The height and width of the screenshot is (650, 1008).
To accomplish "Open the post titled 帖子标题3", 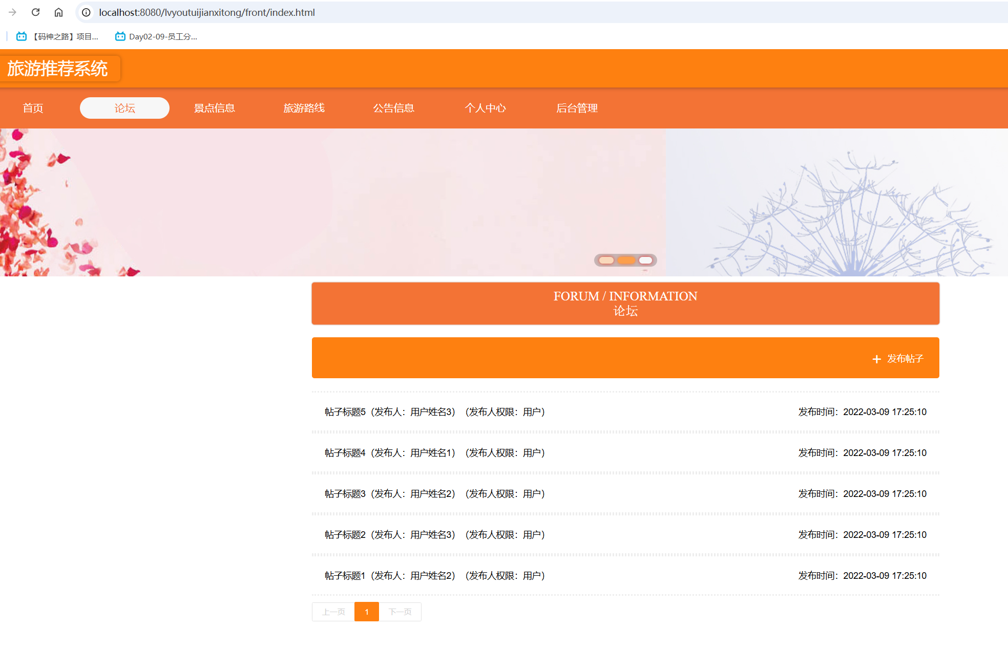I will pos(345,494).
